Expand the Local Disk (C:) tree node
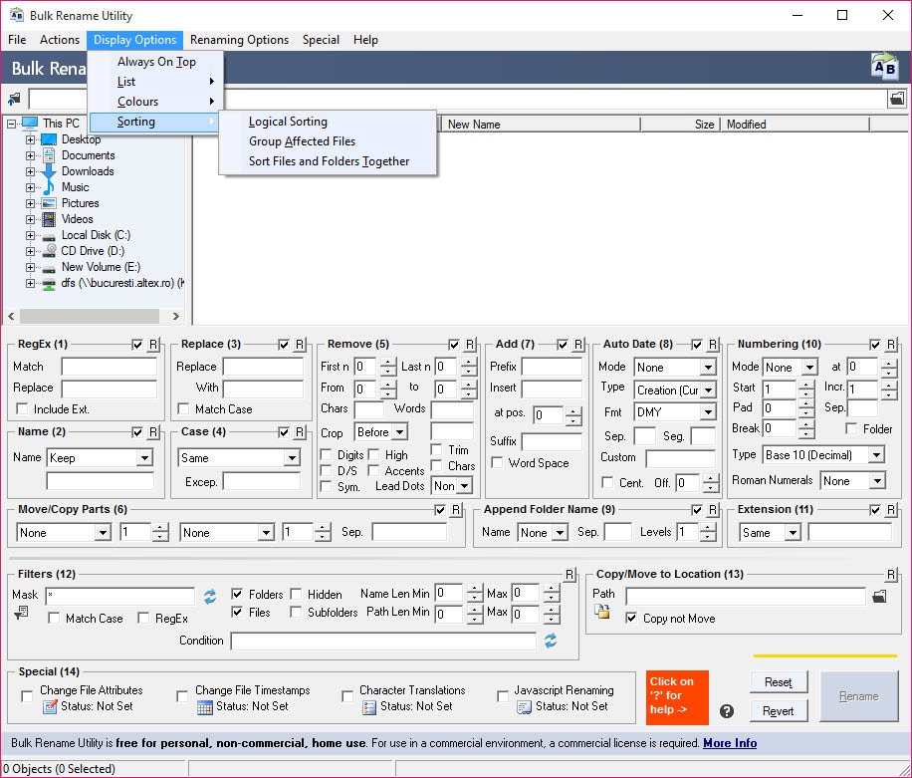The height and width of the screenshot is (778, 912). pyautogui.click(x=30, y=235)
